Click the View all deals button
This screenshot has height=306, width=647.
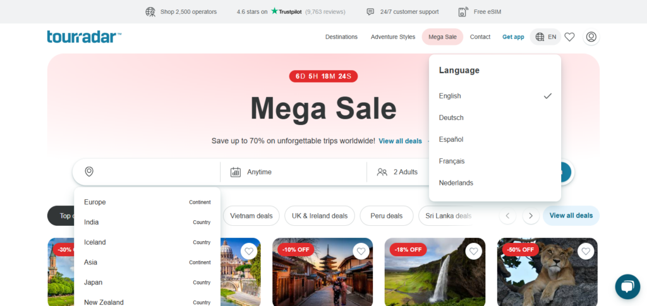tap(571, 216)
